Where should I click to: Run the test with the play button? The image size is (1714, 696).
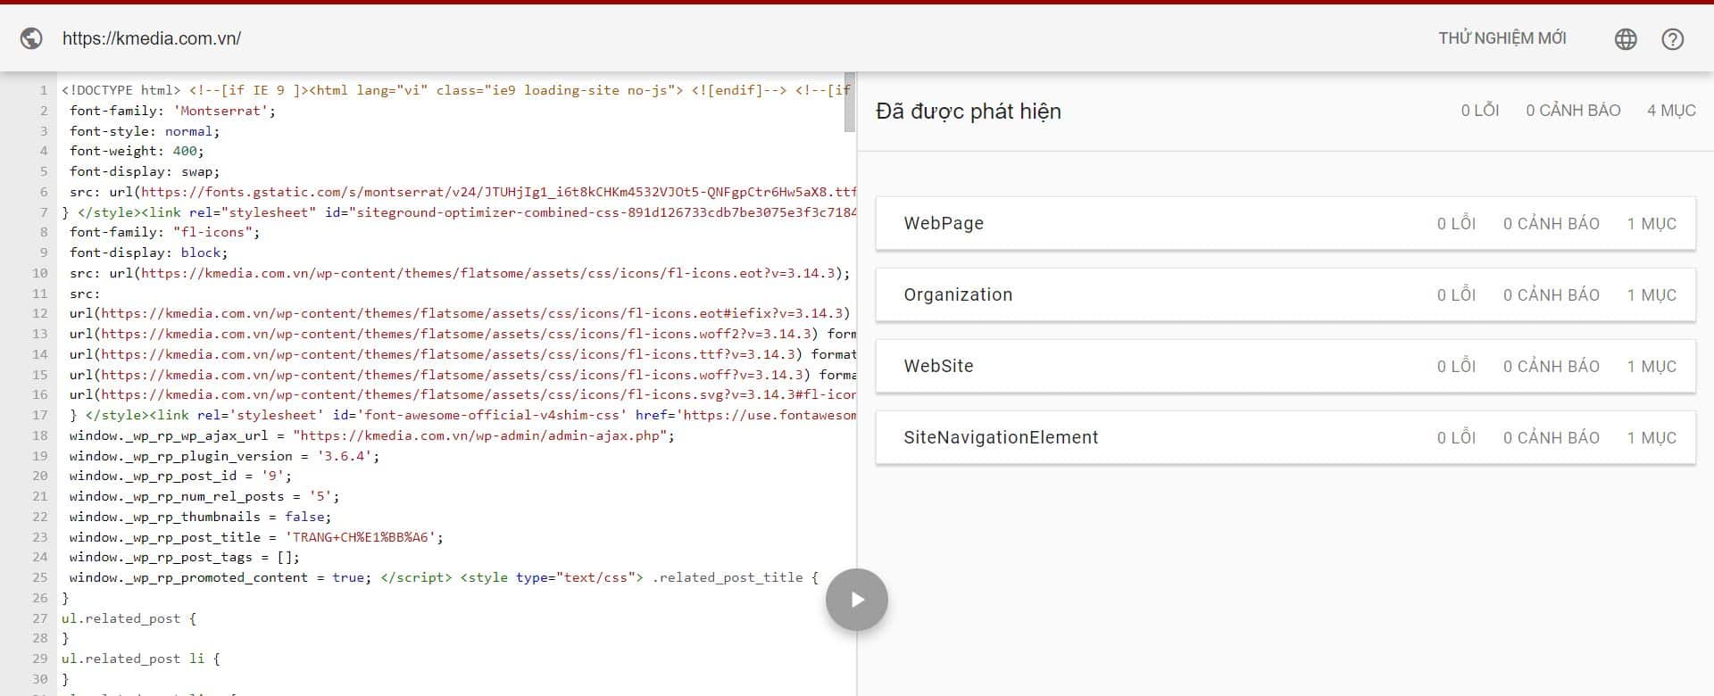[x=856, y=600]
